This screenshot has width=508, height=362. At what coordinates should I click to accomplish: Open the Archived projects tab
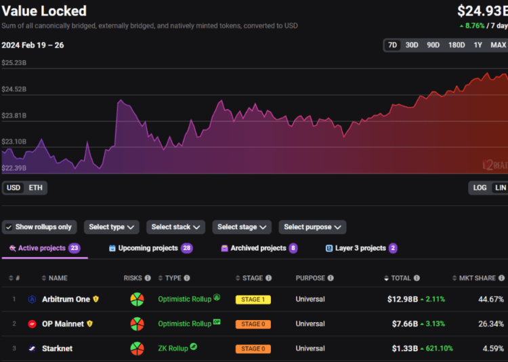(259, 248)
